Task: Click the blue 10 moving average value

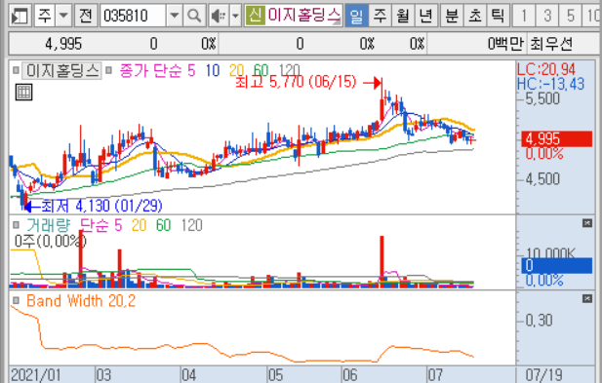Action: pyautogui.click(x=213, y=70)
